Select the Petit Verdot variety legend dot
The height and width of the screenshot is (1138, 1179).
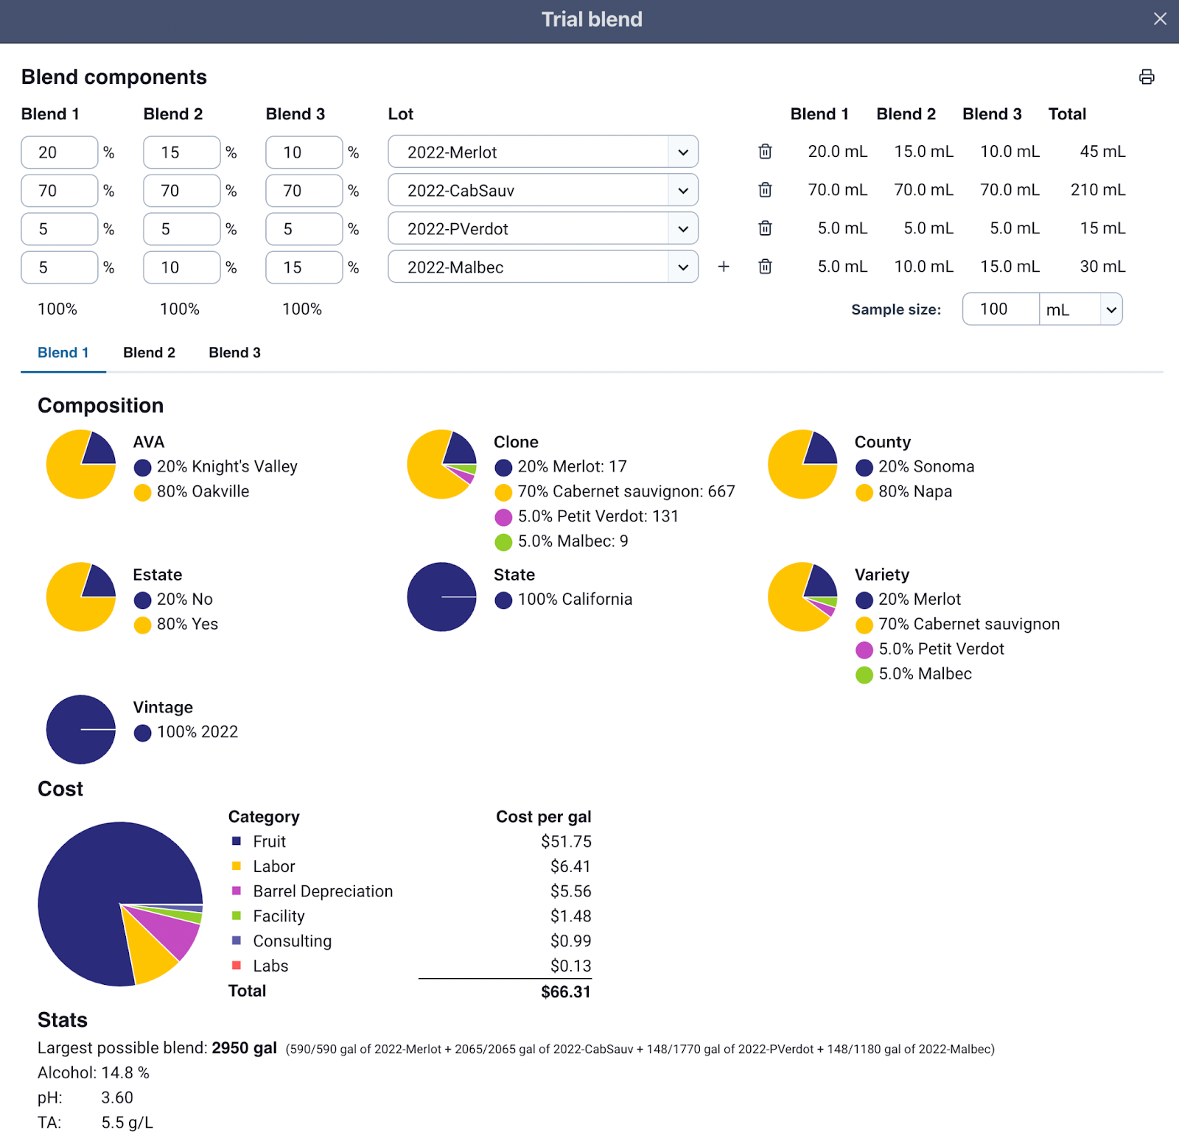tap(864, 650)
